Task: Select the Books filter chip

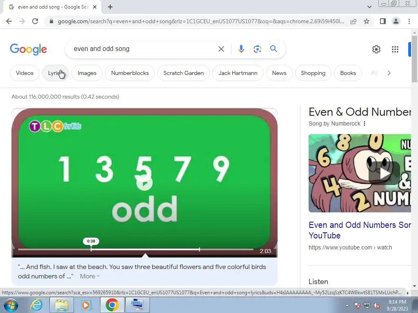Action: 348,73
